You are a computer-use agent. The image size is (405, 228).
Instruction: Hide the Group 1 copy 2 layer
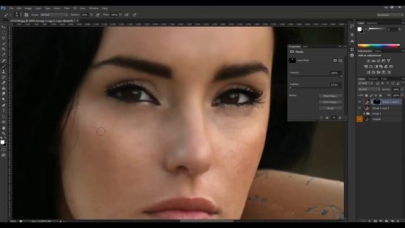[x=359, y=108]
